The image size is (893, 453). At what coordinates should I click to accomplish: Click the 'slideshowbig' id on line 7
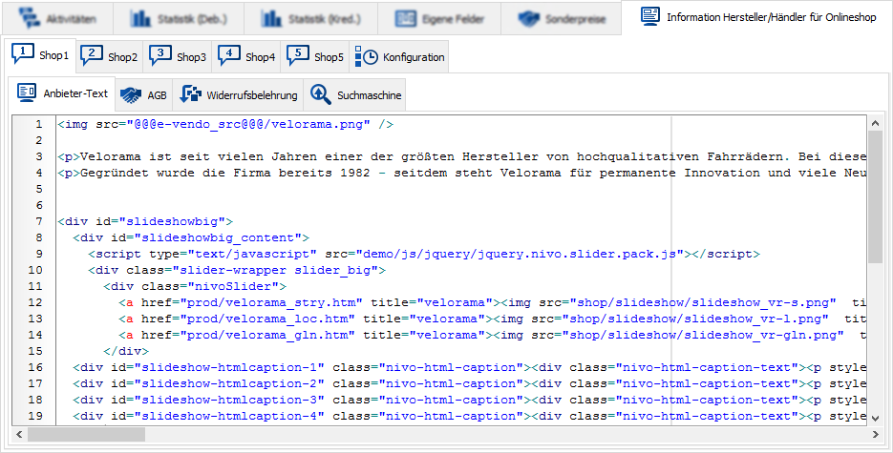click(173, 221)
